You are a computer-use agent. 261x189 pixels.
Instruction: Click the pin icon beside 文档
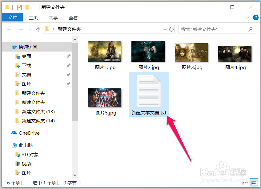click(x=68, y=75)
